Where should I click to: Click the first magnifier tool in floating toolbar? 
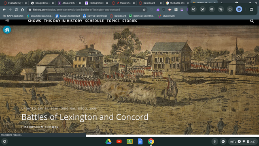(193, 9)
